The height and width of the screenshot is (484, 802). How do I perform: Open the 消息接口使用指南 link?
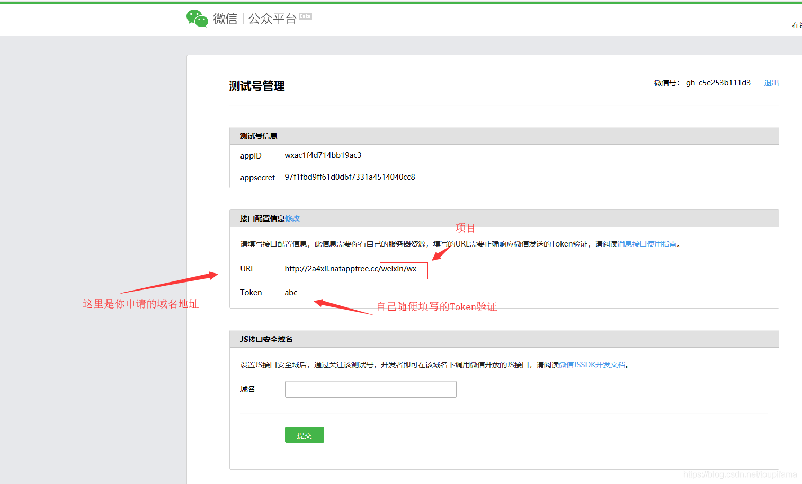[x=647, y=244]
